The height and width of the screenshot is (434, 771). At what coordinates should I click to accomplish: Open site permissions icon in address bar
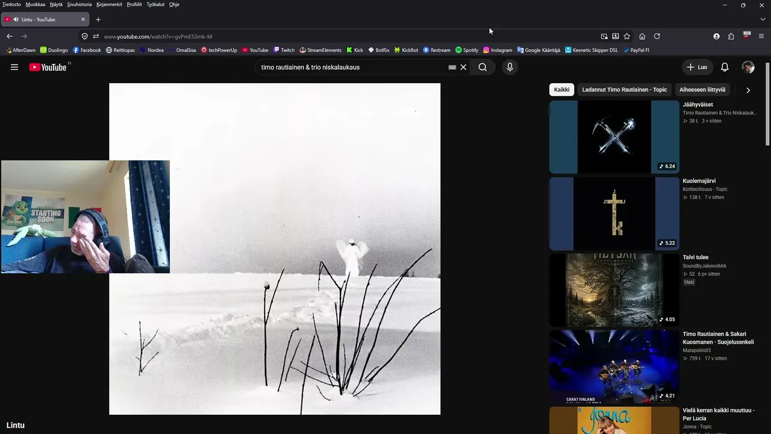[x=96, y=36]
